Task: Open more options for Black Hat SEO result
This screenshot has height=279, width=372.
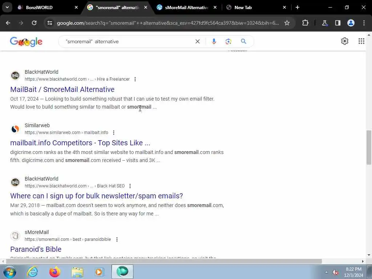Action: [130, 186]
